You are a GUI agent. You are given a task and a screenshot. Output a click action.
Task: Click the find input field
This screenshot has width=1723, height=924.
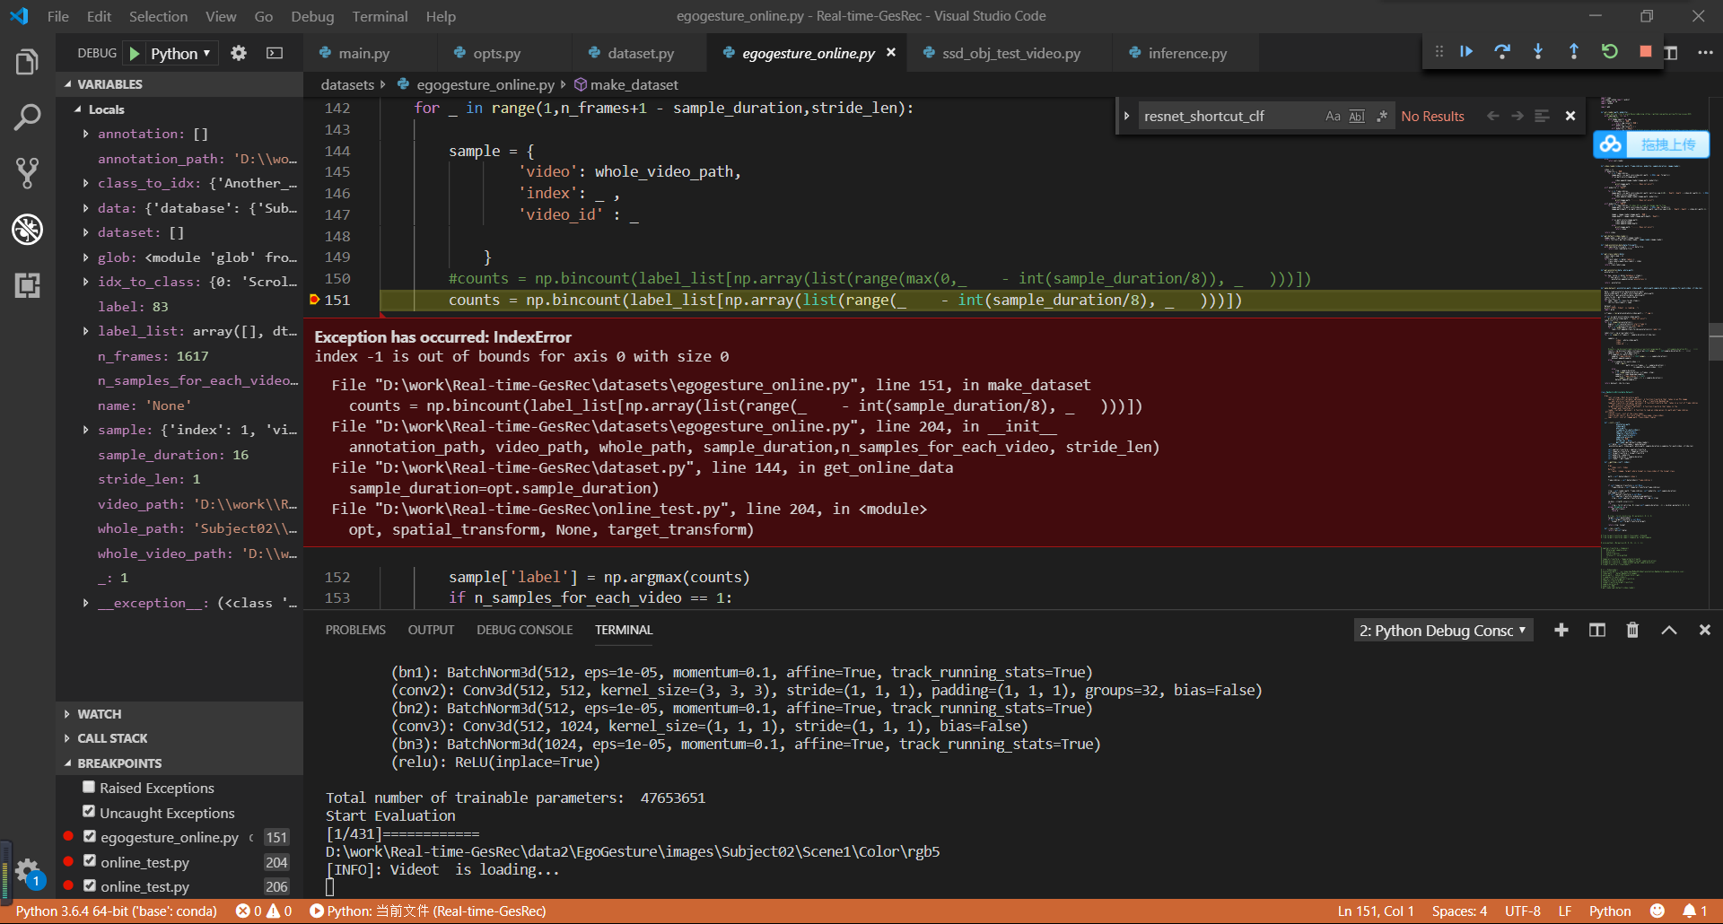pyautogui.click(x=1229, y=116)
